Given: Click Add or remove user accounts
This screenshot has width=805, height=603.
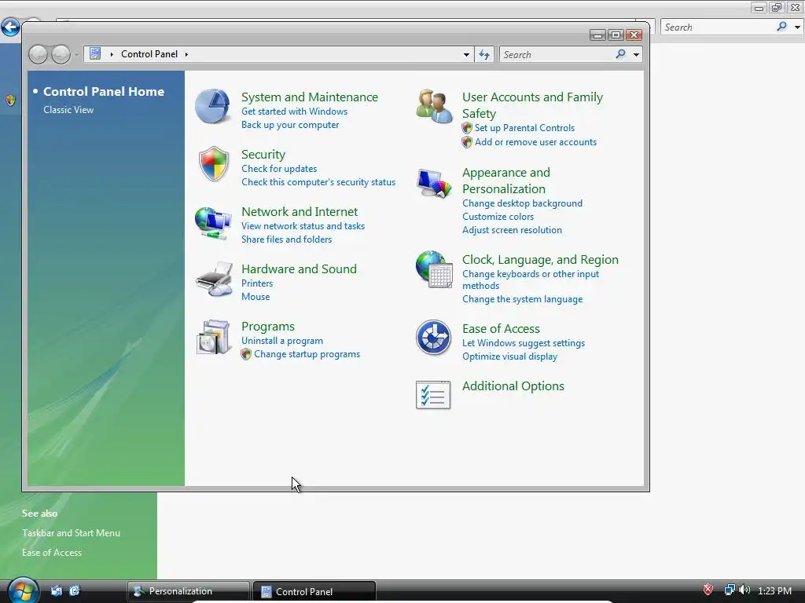Looking at the screenshot, I should 535,142.
